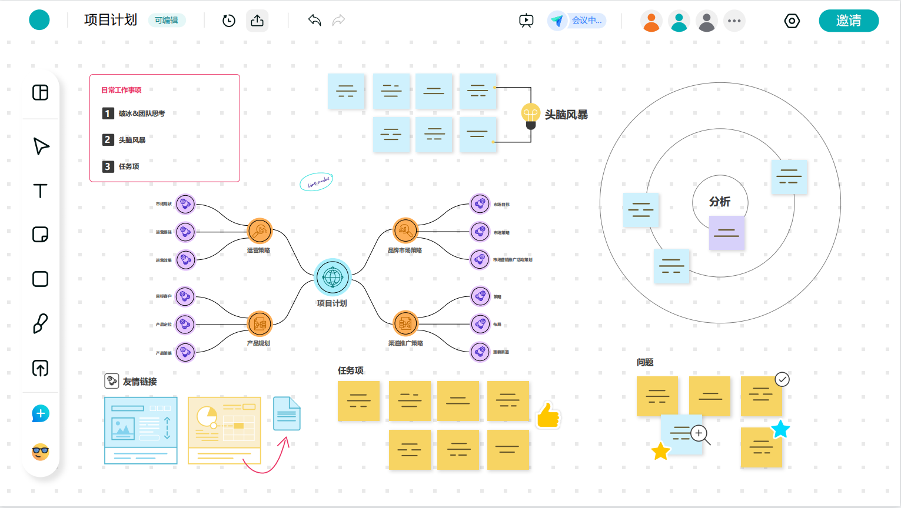Open the orange dashboard wireframe thumbnail

point(224,430)
